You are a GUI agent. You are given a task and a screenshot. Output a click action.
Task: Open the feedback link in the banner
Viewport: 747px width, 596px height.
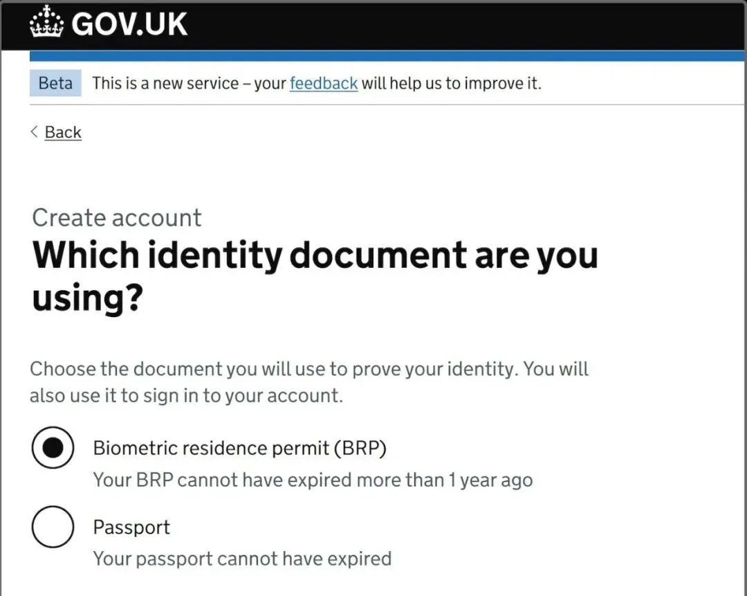pyautogui.click(x=324, y=83)
